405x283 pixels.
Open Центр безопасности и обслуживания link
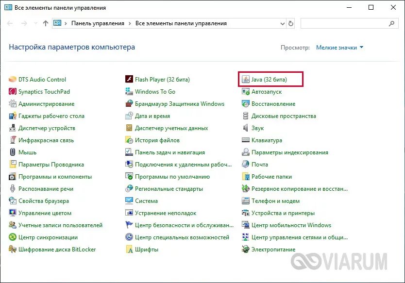point(184,225)
